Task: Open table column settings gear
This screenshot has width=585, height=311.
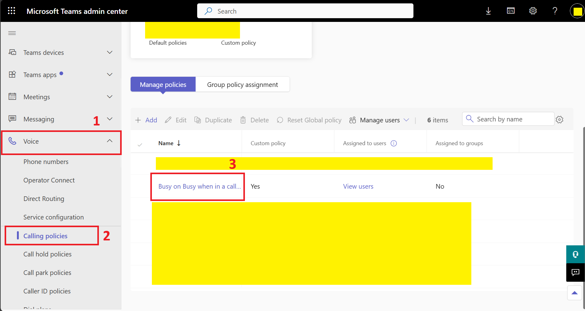Action: pos(559,120)
